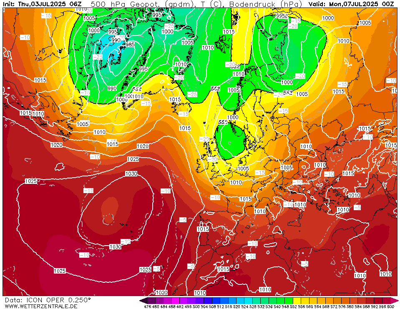This screenshot has width=400, height=309.
Task: Click the 'Valid: Mon,07JUL2025 00Z' header text
Action: [351, 4]
